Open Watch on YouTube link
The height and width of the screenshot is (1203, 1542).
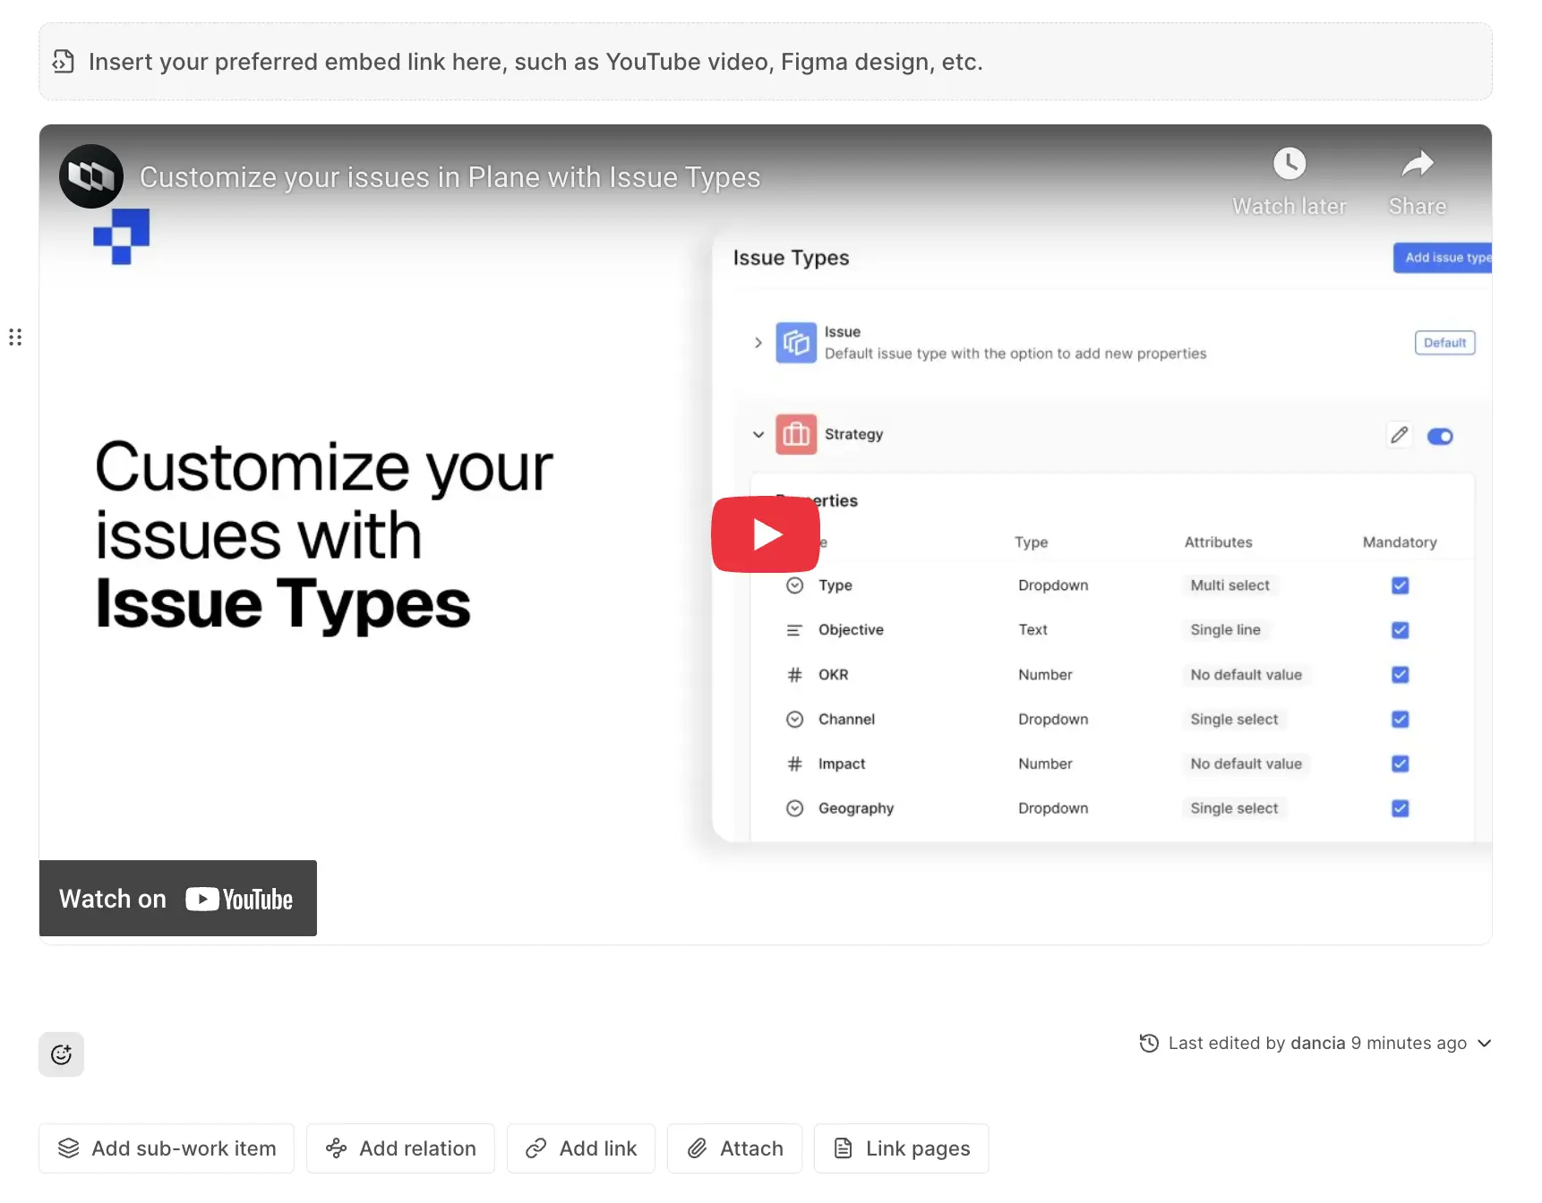click(x=178, y=899)
